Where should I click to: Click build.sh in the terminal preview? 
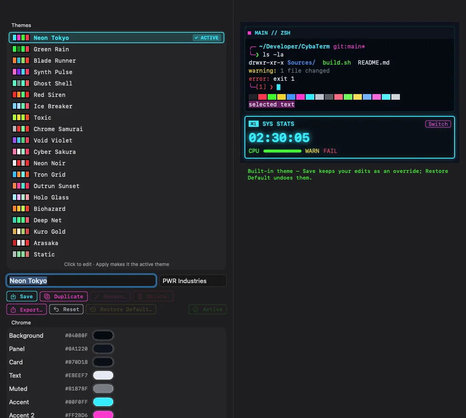coord(337,63)
